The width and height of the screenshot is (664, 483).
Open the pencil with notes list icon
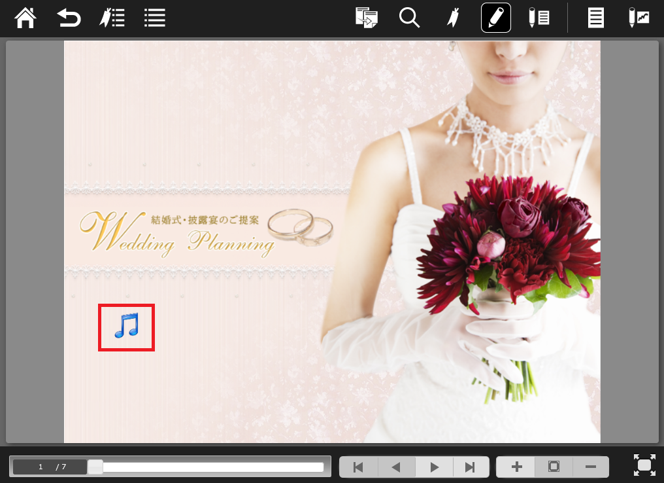pos(539,18)
